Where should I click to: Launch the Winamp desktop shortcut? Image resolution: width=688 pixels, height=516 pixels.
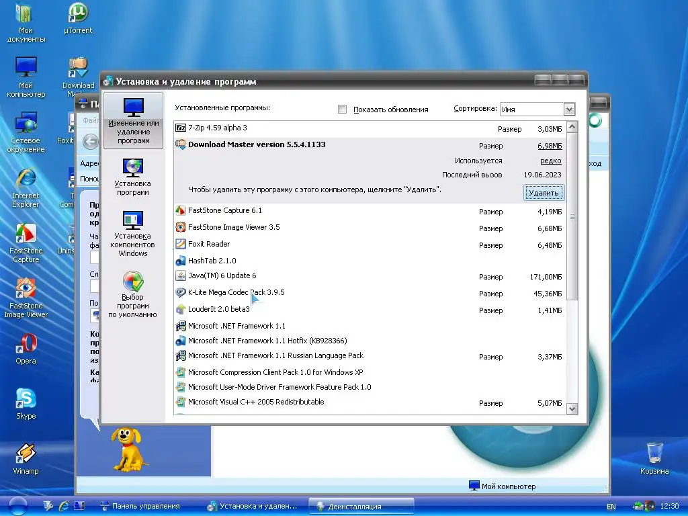[26, 459]
